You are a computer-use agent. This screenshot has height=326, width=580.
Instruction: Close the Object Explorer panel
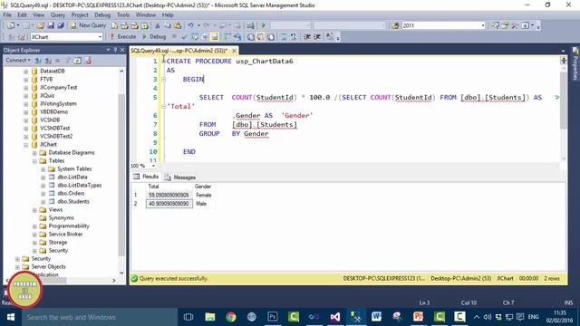tap(122, 50)
